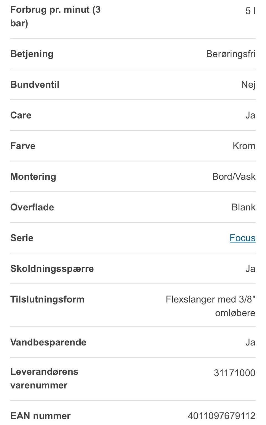Click the Nej value for Bundventil
The image size is (266, 425).
click(x=248, y=85)
